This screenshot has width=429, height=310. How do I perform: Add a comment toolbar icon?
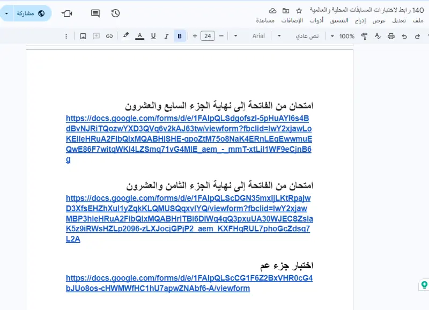click(x=96, y=36)
